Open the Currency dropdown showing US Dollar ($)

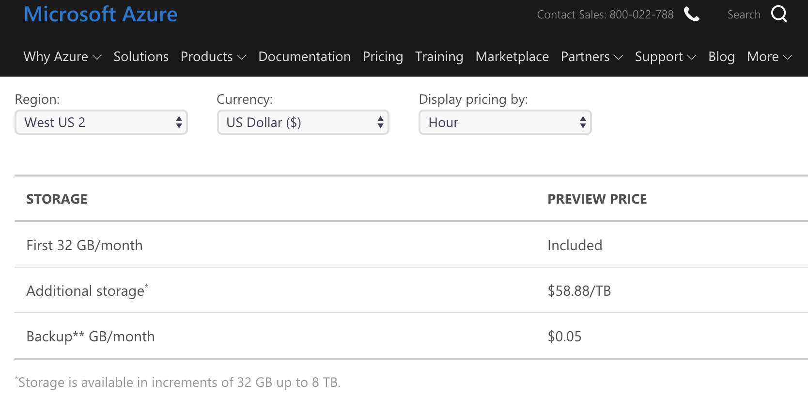pyautogui.click(x=303, y=122)
